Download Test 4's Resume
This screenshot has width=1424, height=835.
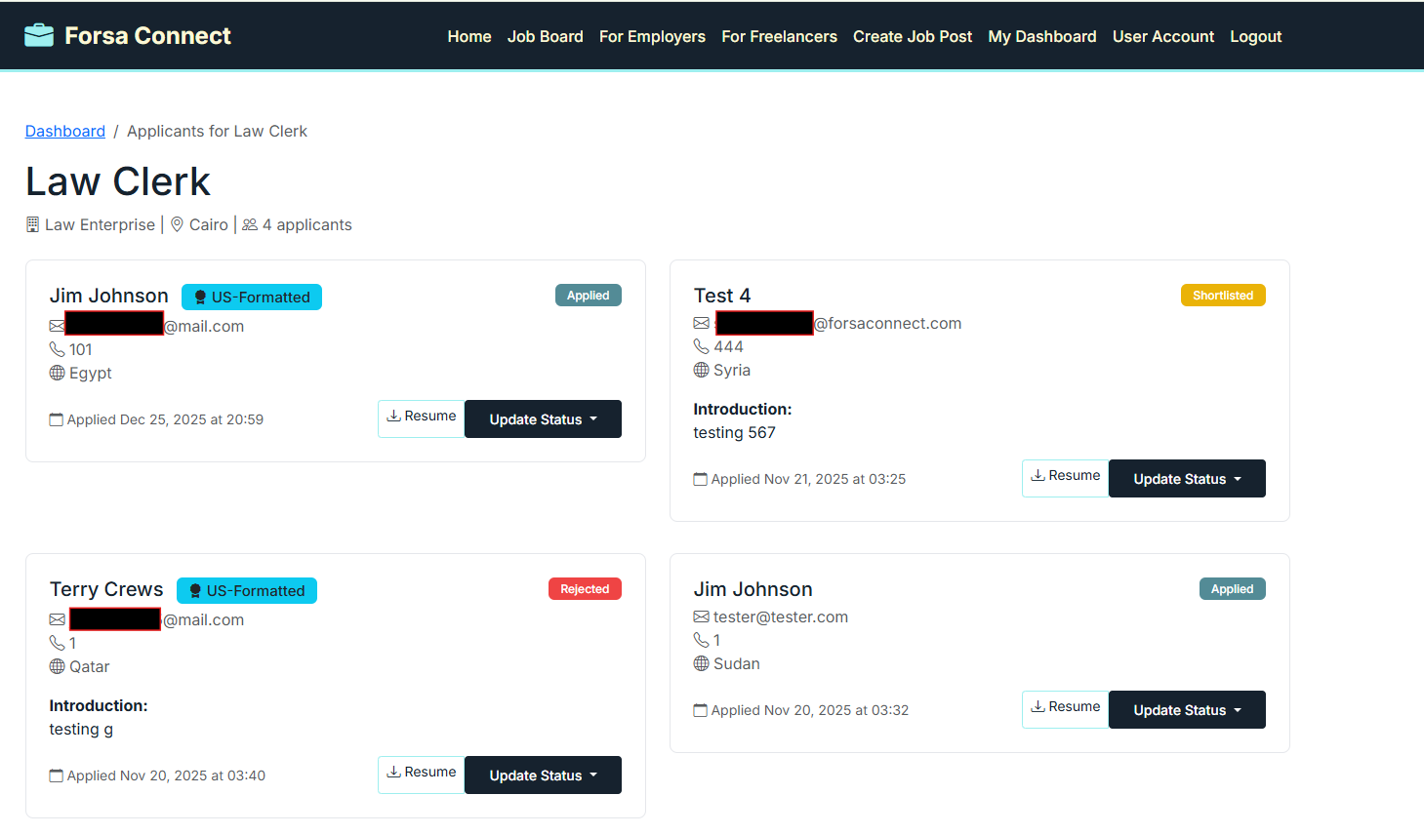(x=1065, y=475)
